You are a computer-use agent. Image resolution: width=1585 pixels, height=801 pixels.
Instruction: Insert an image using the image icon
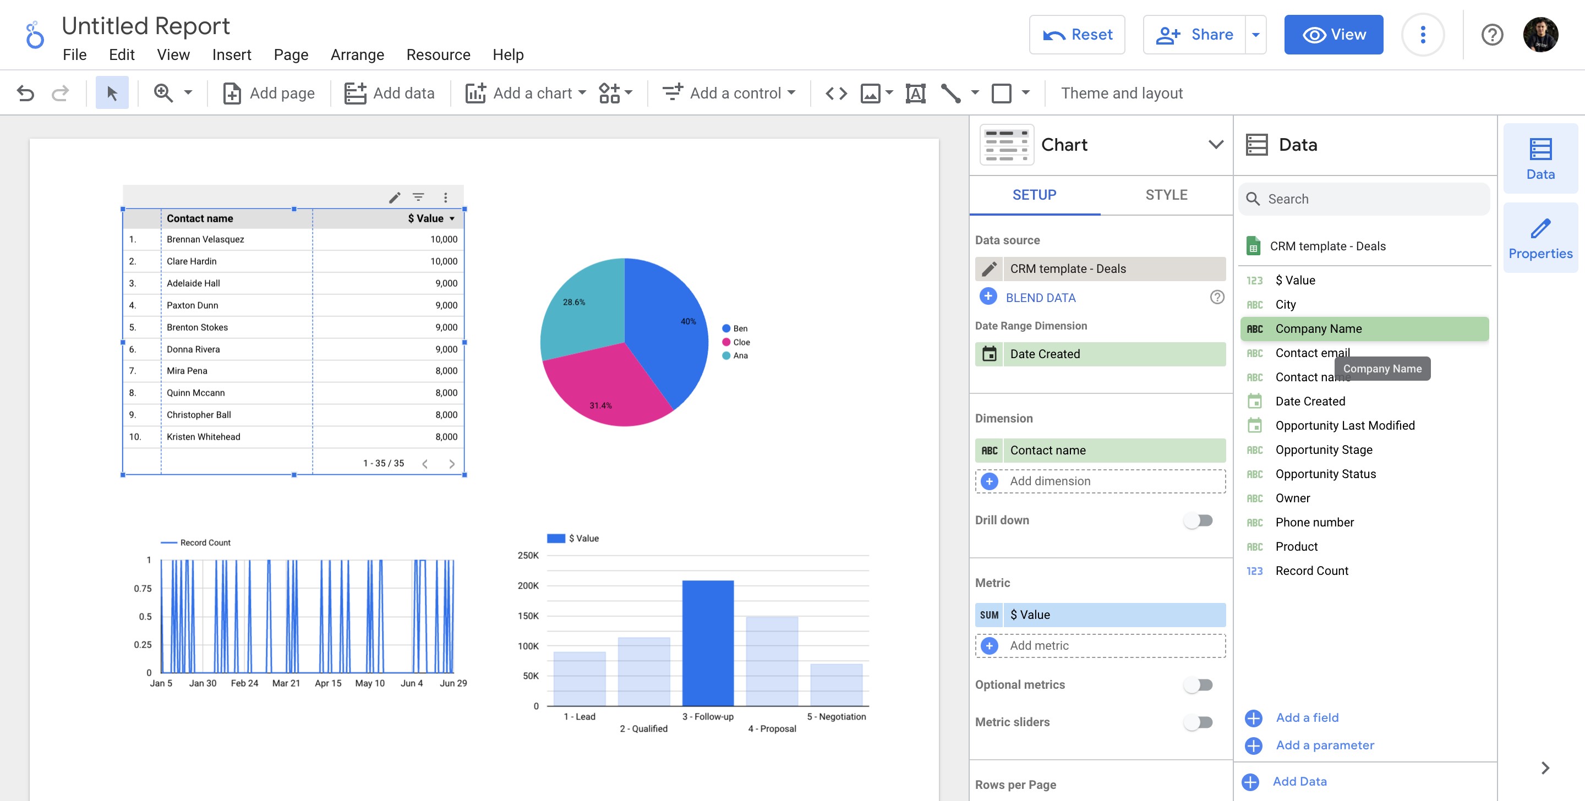coord(870,93)
